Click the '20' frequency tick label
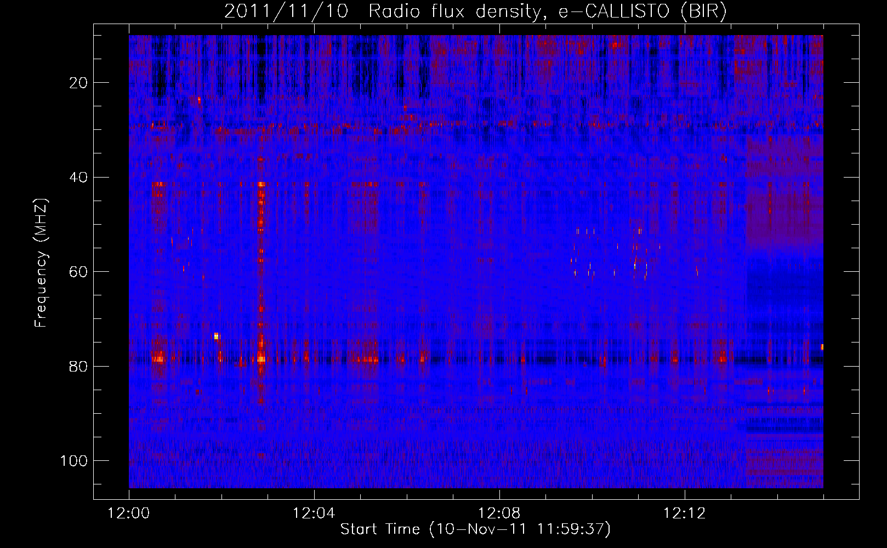Viewport: 887px width, 548px height. 79,83
